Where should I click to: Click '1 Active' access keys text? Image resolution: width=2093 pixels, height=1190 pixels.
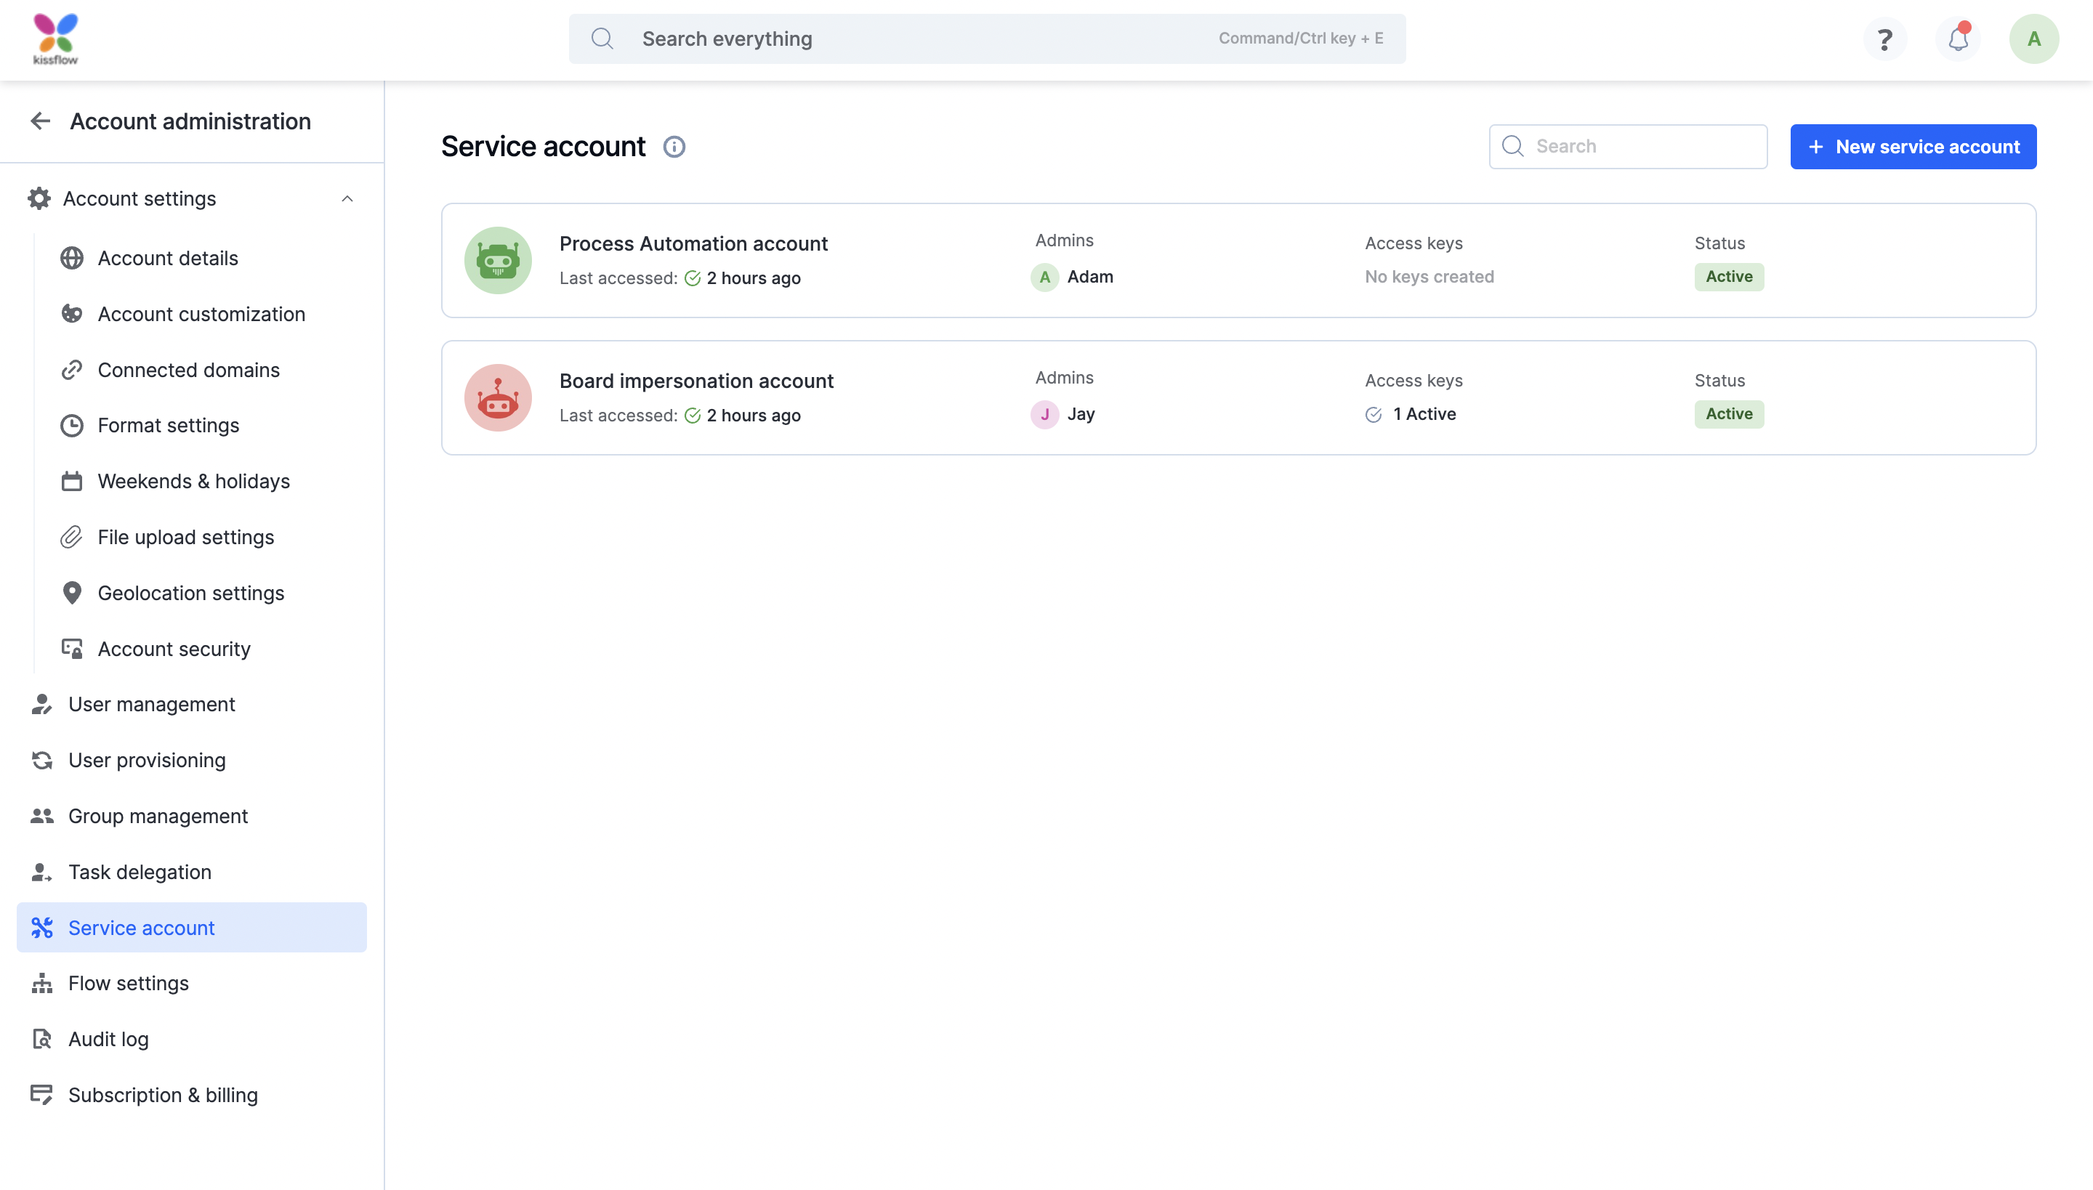pos(1424,414)
